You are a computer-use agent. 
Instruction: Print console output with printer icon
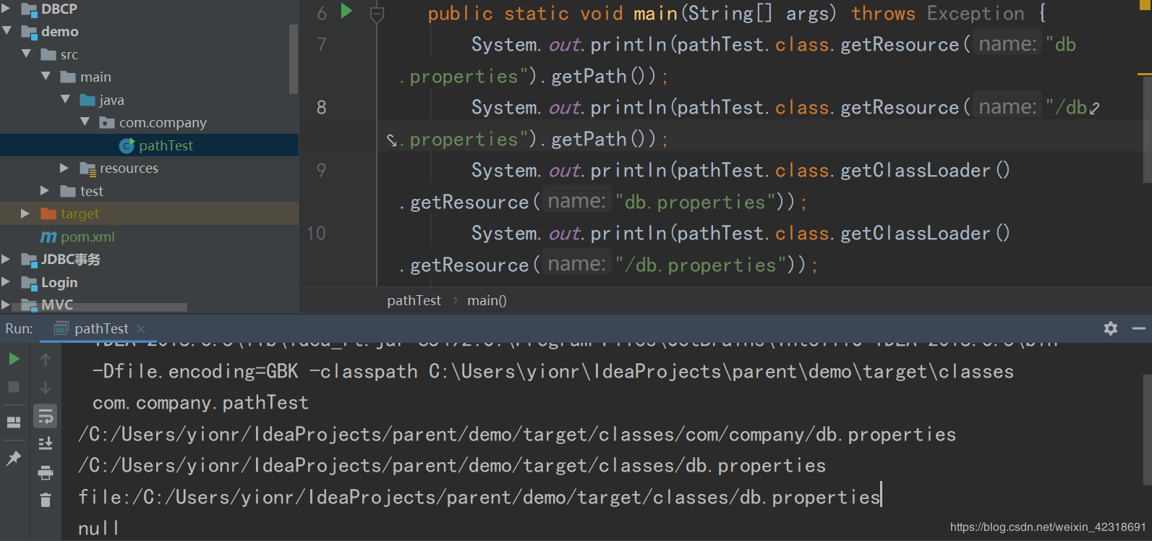(46, 473)
